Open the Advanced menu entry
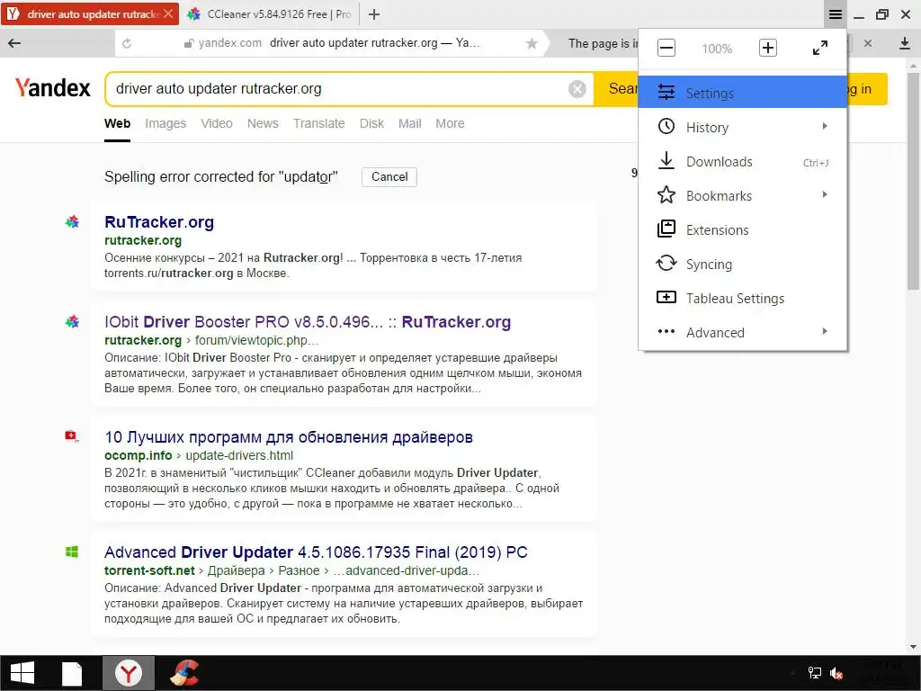Viewport: 921px width, 691px height. [x=742, y=332]
